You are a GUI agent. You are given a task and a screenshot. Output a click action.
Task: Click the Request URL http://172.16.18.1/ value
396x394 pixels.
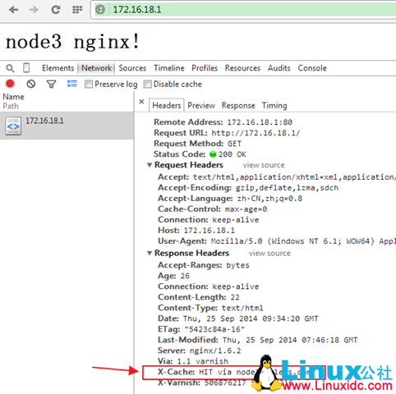(256, 133)
